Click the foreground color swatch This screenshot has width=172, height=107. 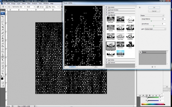[2, 79]
